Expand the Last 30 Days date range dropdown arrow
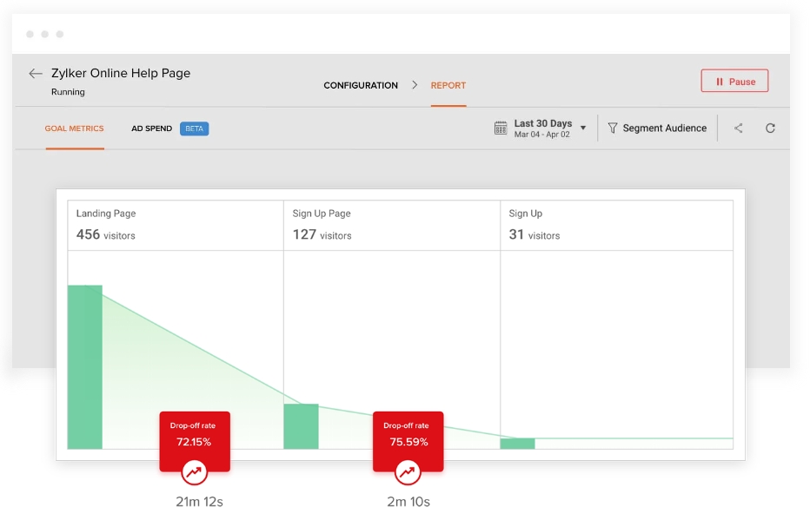Image resolution: width=810 pixels, height=527 pixels. click(583, 128)
